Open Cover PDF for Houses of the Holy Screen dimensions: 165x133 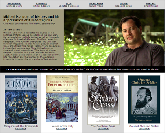coord(62,129)
